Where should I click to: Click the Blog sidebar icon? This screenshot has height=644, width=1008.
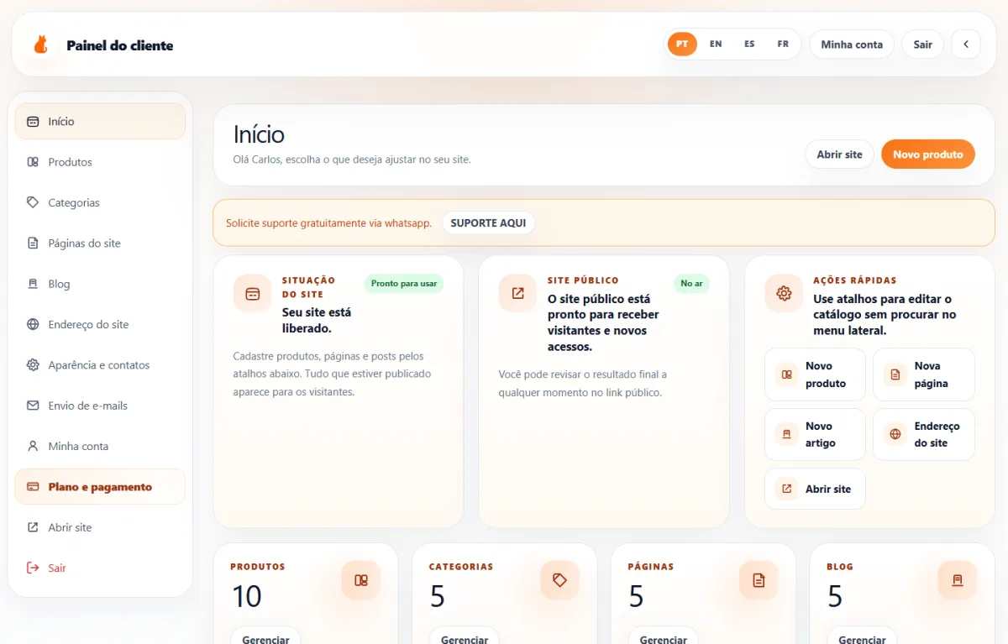(x=33, y=284)
